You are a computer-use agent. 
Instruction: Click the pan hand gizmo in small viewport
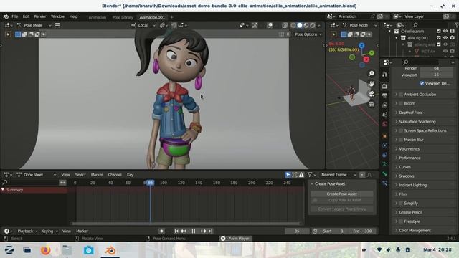click(372, 84)
